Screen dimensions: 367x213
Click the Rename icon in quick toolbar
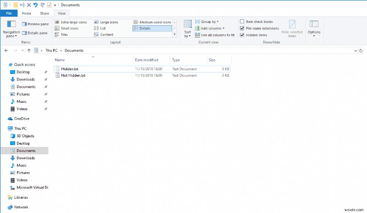pos(22,5)
